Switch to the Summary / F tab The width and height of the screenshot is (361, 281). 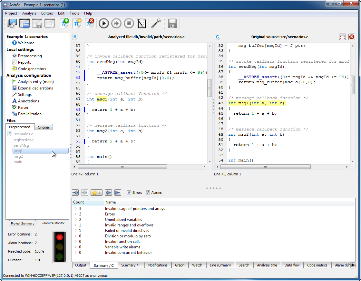point(131,265)
